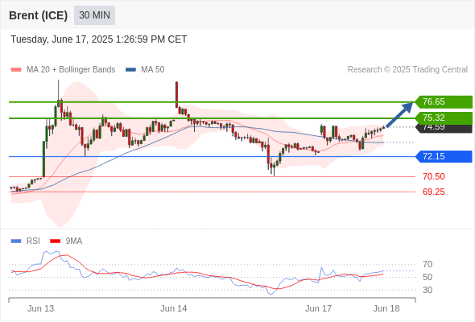This screenshot has width=475, height=322.
Task: Click the Jun 17 time axis label
Action: click(318, 308)
